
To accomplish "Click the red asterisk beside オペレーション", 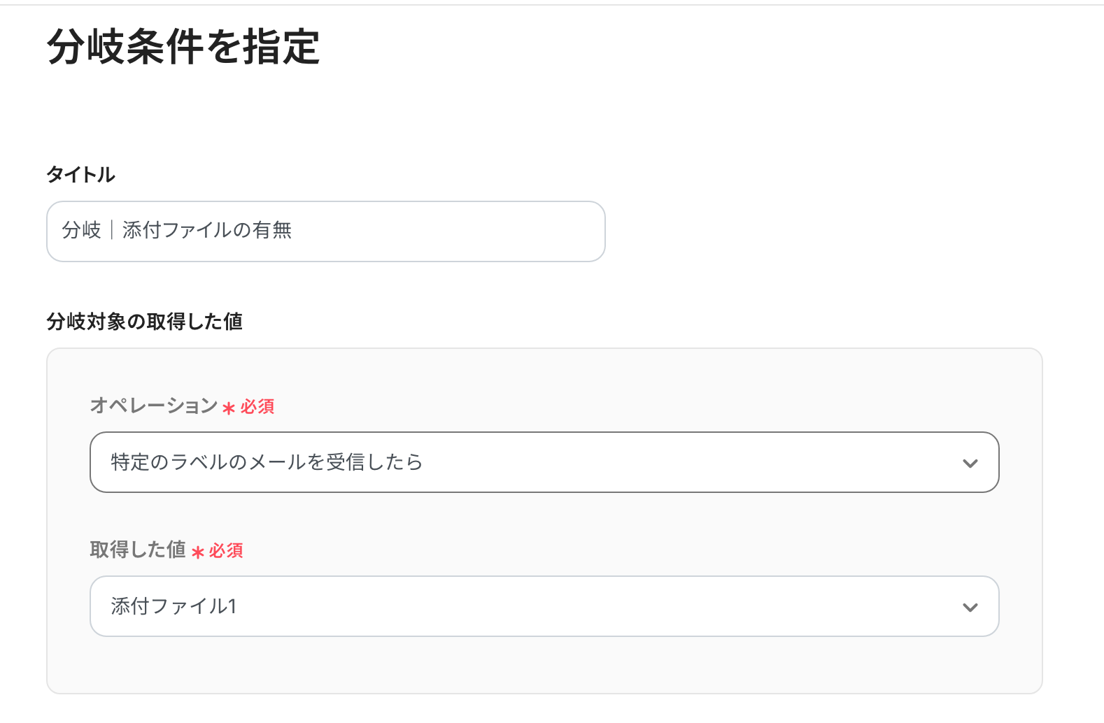I will pyautogui.click(x=229, y=408).
